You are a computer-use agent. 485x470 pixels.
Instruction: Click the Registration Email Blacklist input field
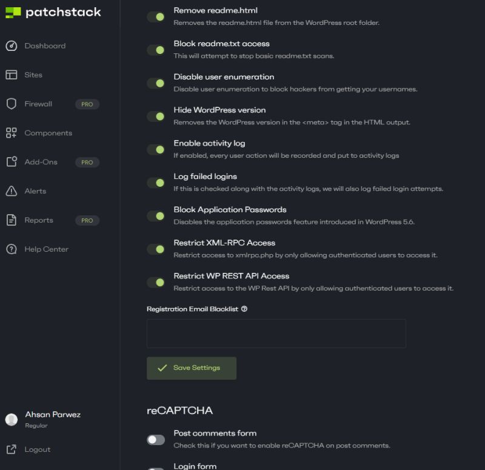pyautogui.click(x=276, y=333)
